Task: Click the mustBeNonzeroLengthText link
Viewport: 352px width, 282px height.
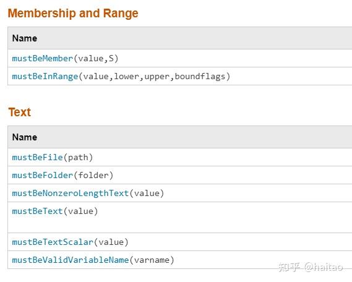Action: pos(71,194)
